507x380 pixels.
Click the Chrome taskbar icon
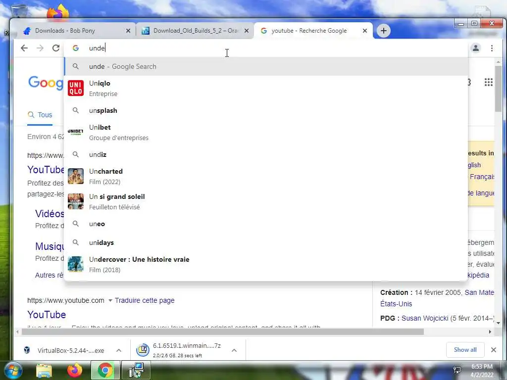105,370
